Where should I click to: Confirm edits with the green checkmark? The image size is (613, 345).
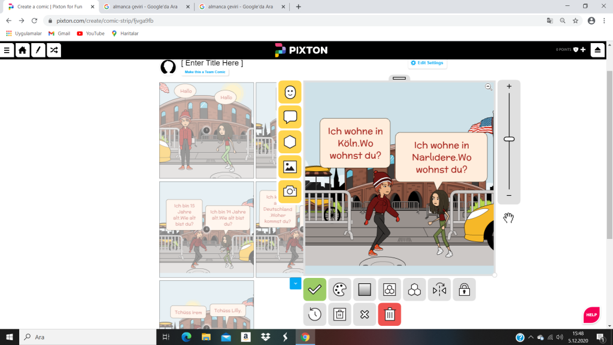tap(315, 290)
